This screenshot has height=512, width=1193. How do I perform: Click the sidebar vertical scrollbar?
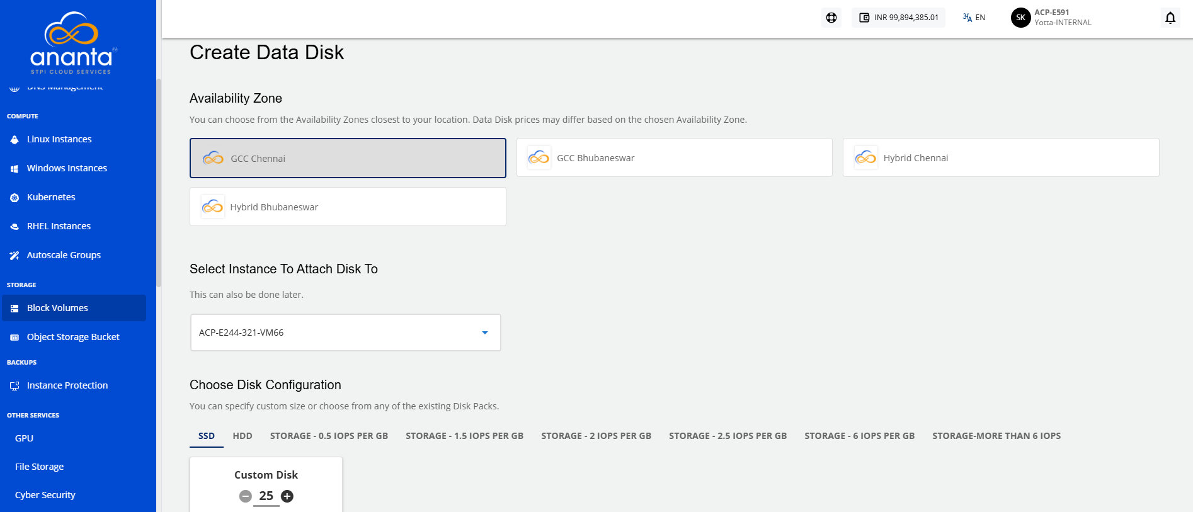[x=159, y=183]
